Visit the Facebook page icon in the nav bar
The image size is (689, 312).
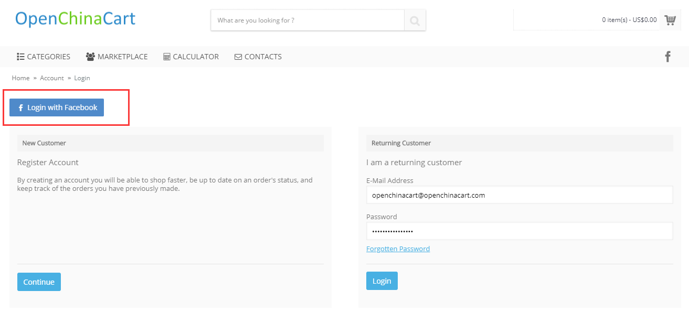pyautogui.click(x=667, y=57)
